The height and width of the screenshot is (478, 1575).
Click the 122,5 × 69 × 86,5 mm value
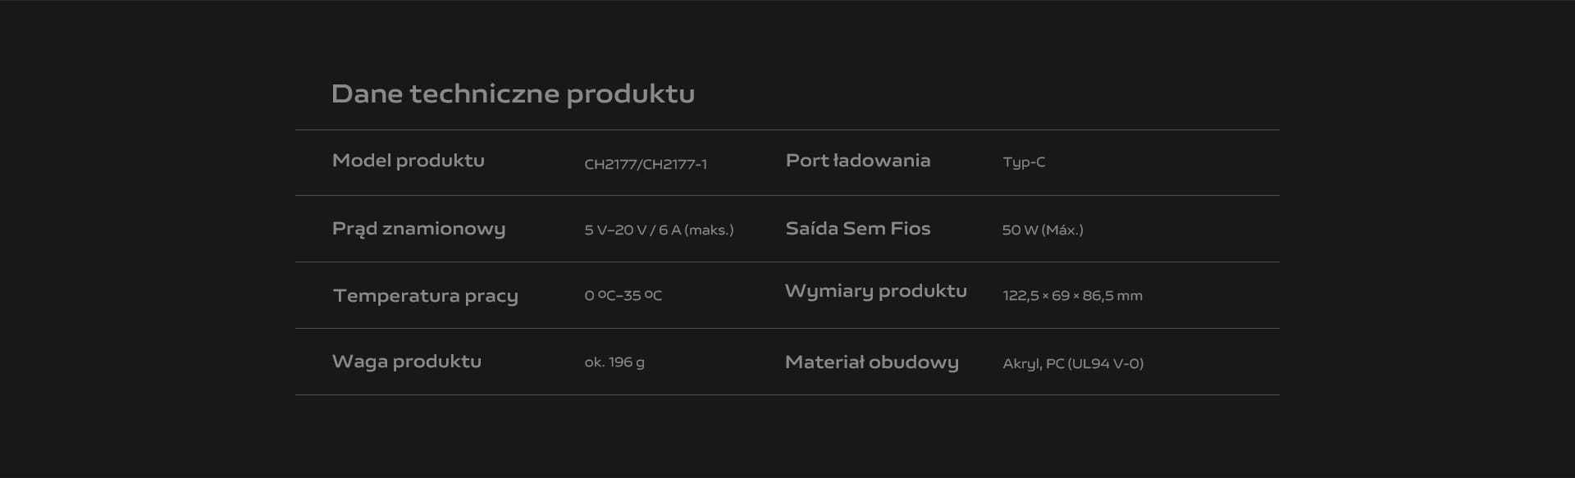pos(1072,296)
